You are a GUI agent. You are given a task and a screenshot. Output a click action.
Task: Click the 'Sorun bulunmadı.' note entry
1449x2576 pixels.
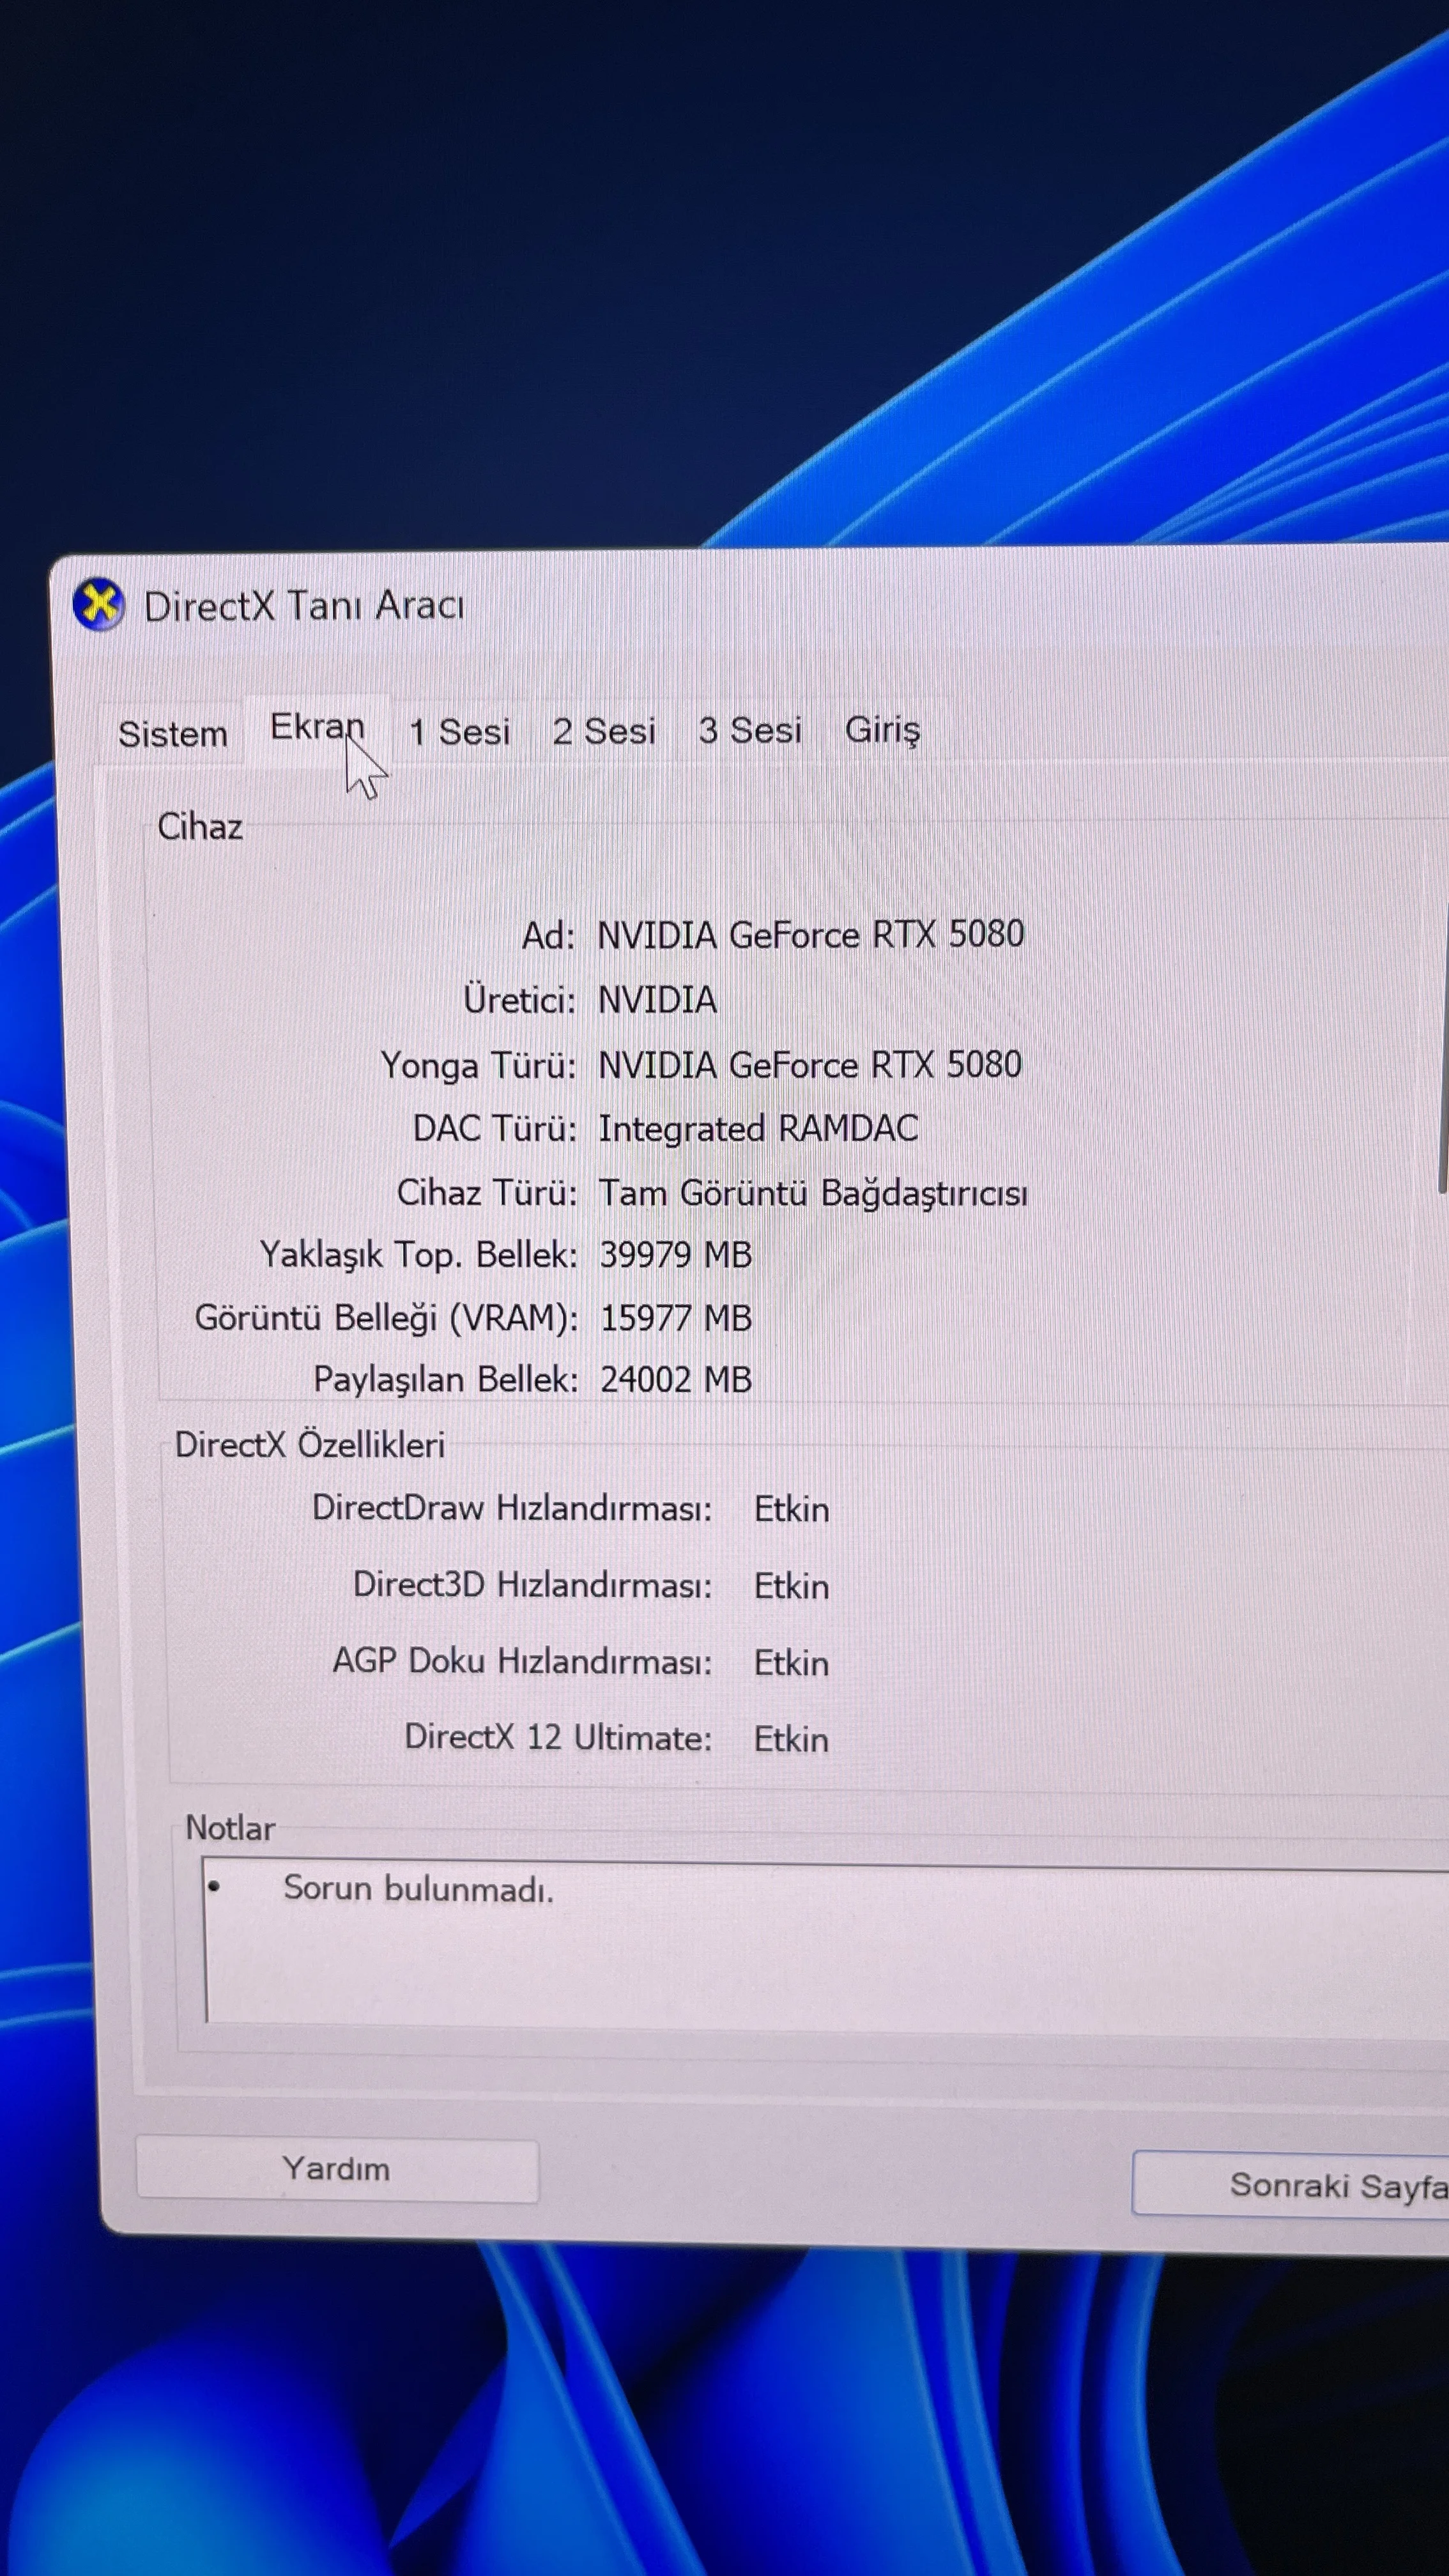[418, 1889]
